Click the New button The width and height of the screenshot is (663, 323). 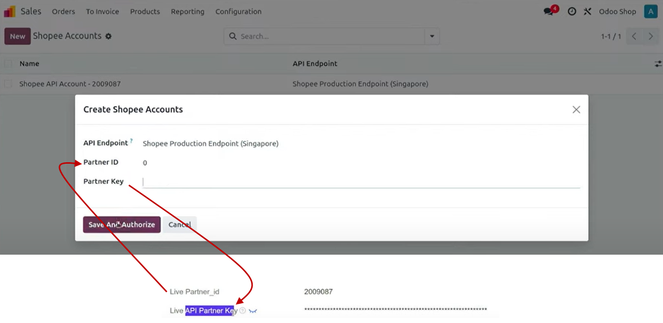[x=18, y=36]
